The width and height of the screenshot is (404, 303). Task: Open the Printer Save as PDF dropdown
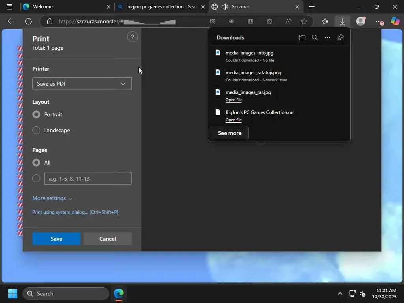[x=82, y=84]
